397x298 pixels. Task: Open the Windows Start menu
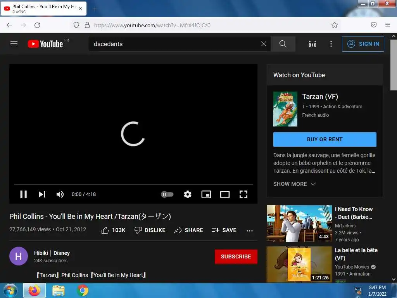click(10, 290)
